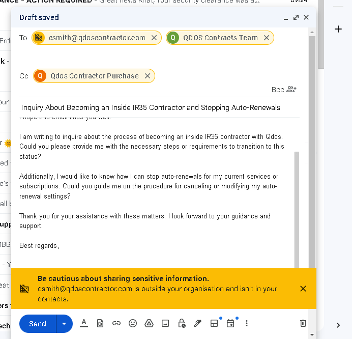Insert files using Google Drive icon
This screenshot has height=339, width=352.
149,323
